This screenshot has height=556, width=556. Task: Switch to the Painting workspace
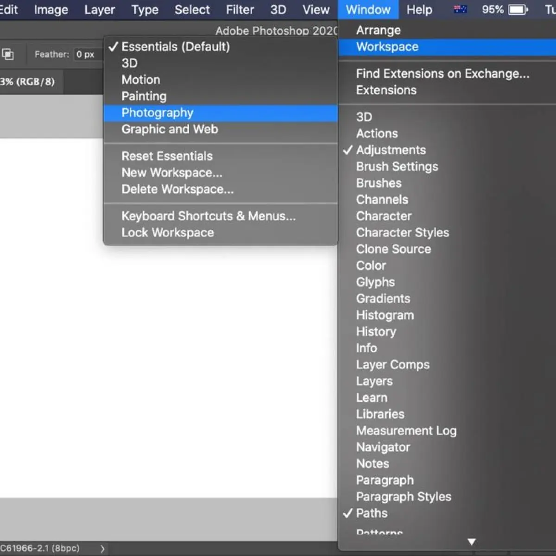pos(221,96)
